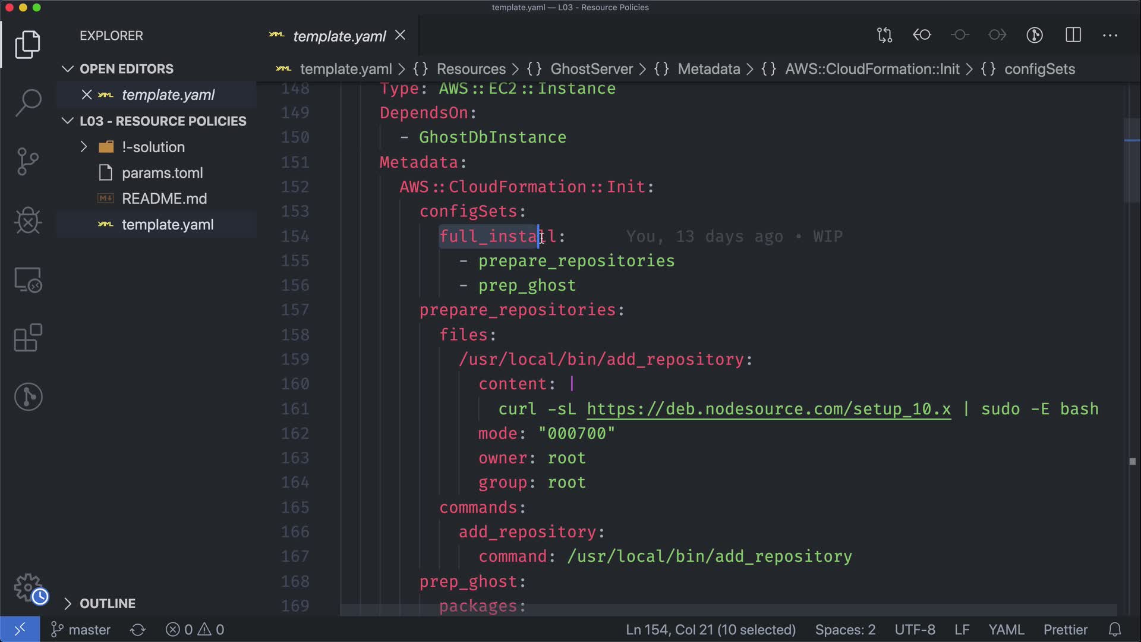Collapse the Open Editors section
1141x642 pixels.
click(68, 69)
